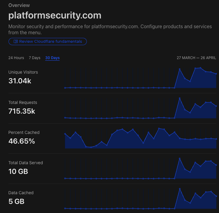Click the platformsecurity.com page heading
Viewport: 219px width, 213px height.
tap(55, 15)
